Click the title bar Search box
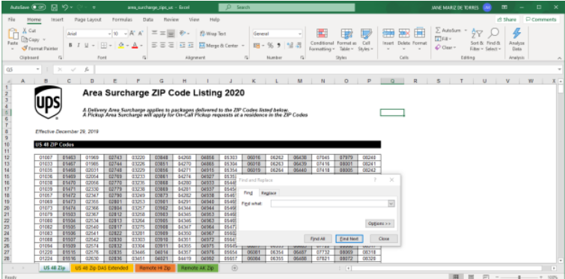 point(287,7)
